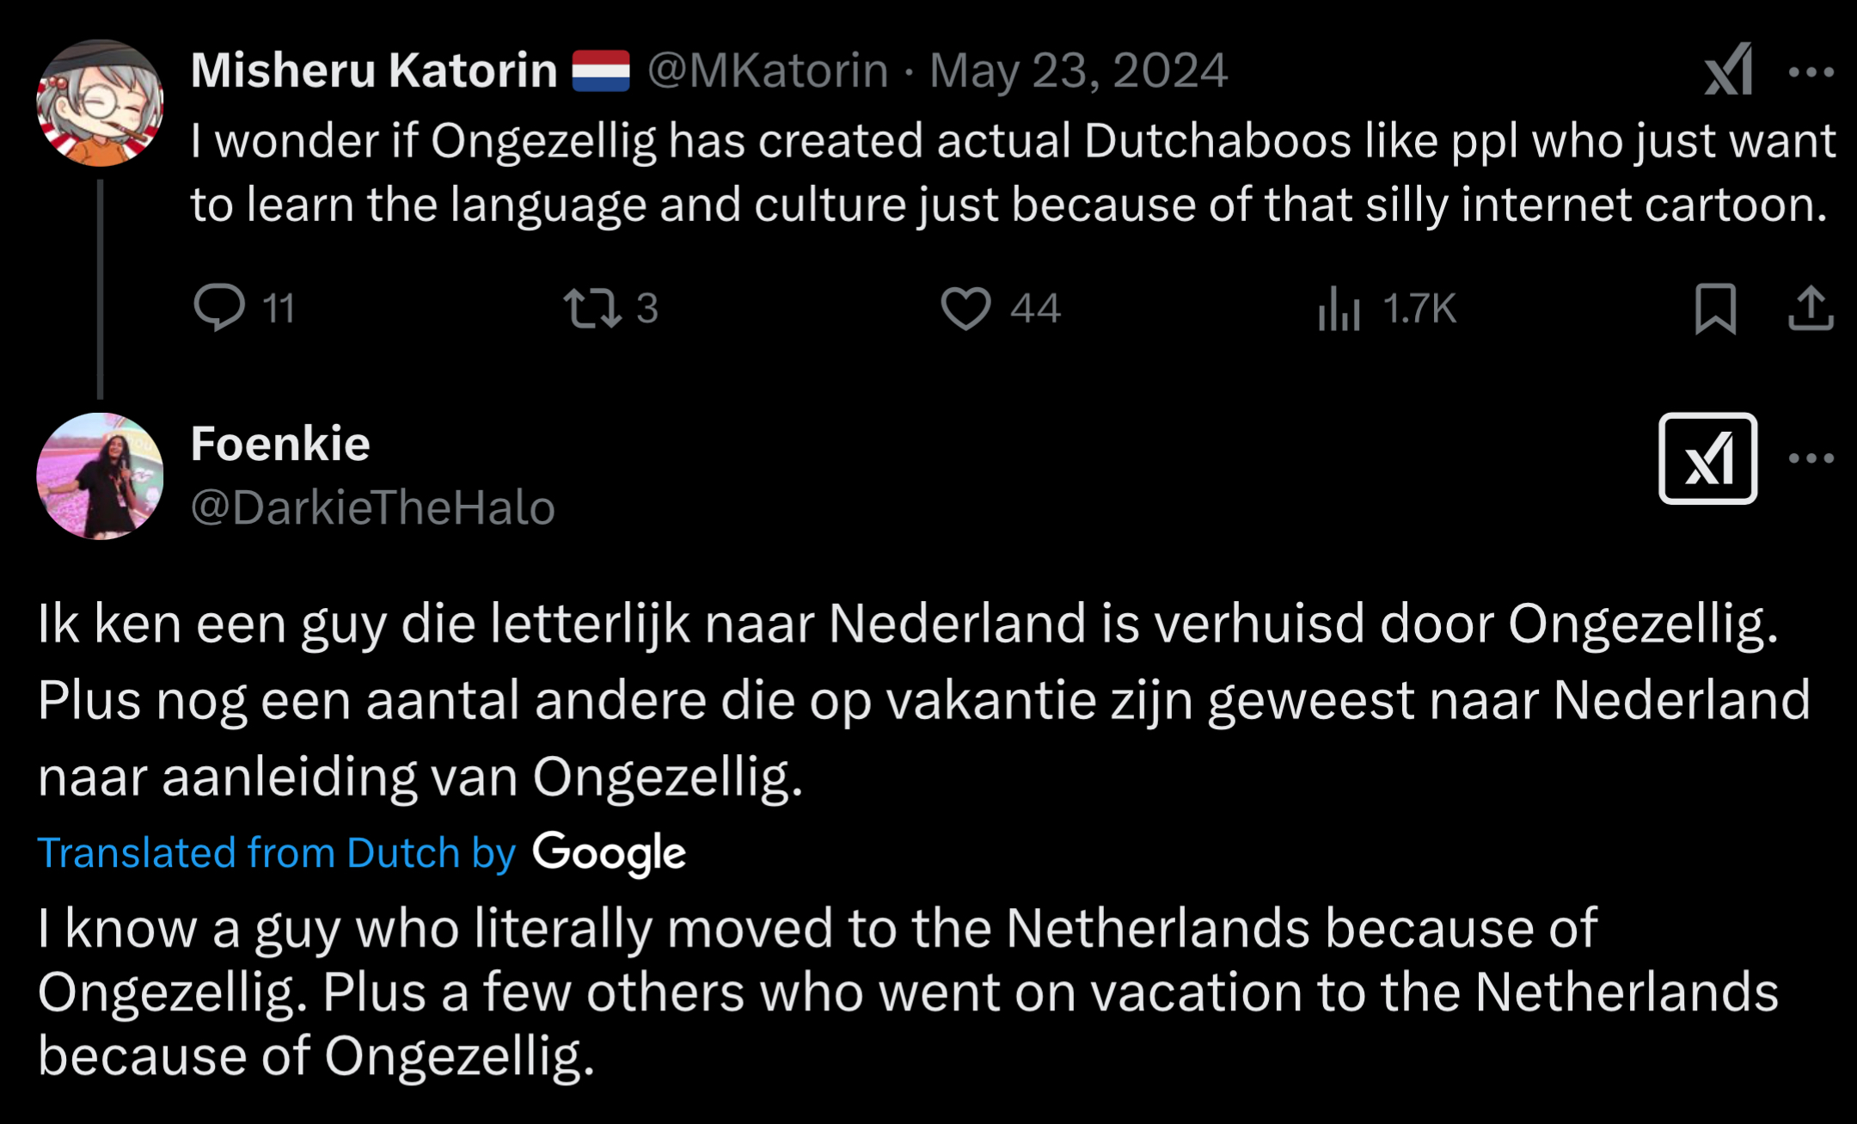The image size is (1857, 1124).
Task: Click the Foenkie display name
Action: 280,444
